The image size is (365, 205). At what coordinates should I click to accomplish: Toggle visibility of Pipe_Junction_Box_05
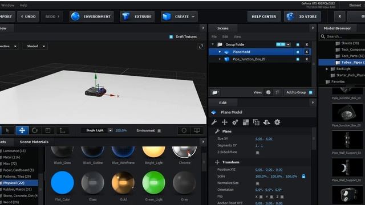298,59
